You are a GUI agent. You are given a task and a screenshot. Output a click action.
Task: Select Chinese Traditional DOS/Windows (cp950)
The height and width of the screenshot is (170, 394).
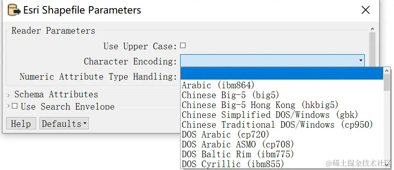pos(277,125)
